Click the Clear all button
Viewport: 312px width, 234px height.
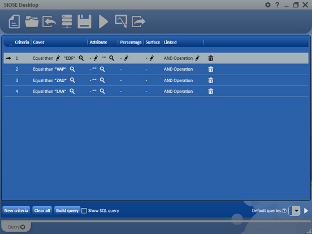click(42, 210)
